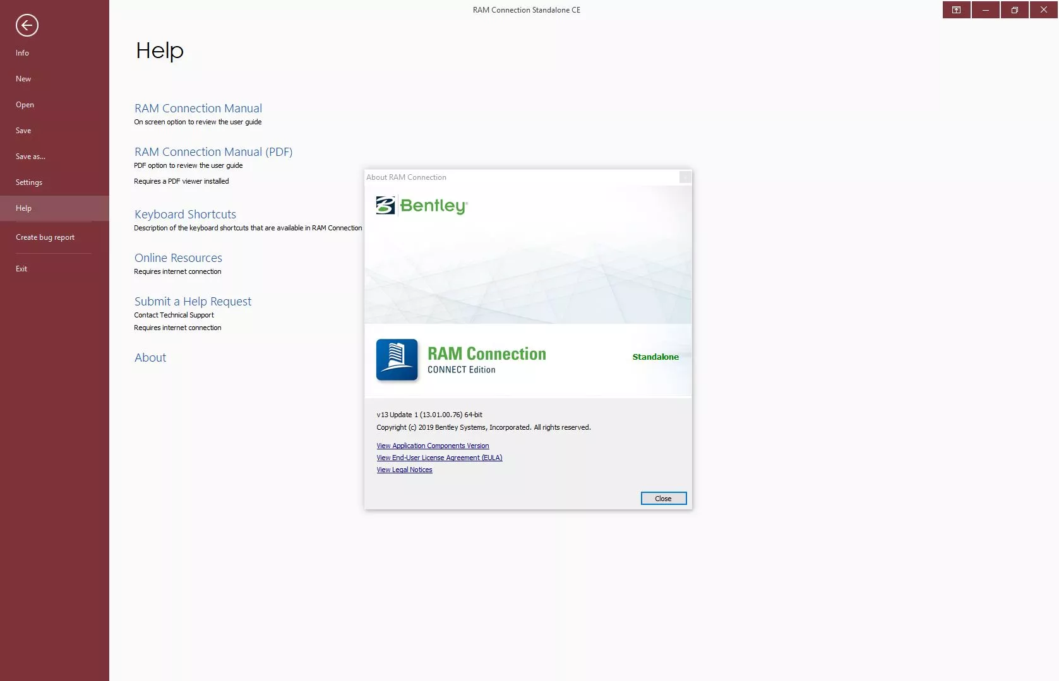Open Keyboard Shortcuts help
Image resolution: width=1059 pixels, height=681 pixels.
pos(185,215)
